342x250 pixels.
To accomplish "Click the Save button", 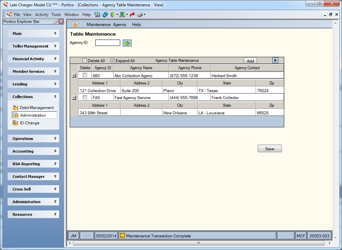I will tap(270, 149).
